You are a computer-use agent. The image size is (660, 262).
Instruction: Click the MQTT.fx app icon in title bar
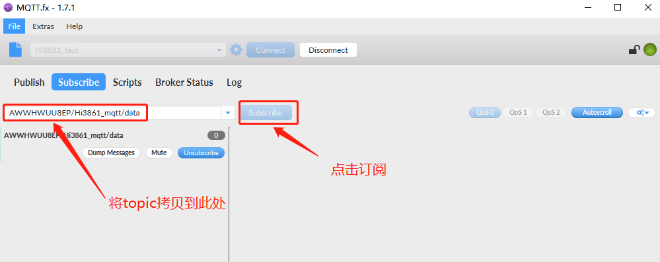coord(8,7)
